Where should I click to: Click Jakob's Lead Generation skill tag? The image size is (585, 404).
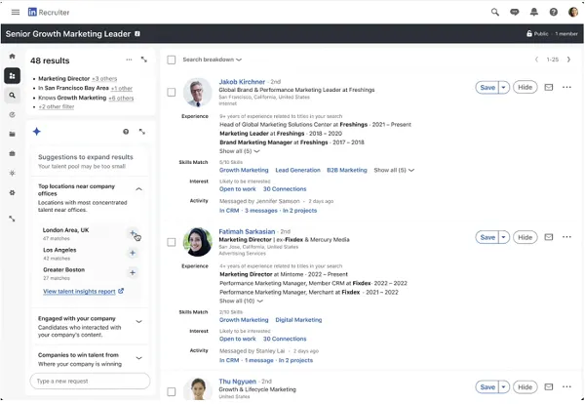coord(297,170)
